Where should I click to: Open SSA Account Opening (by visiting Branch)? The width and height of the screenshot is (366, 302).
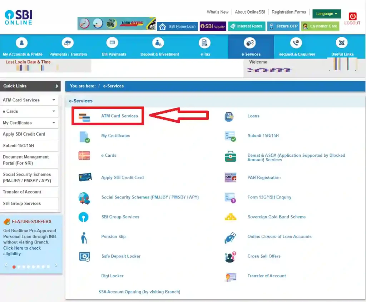(x=139, y=292)
